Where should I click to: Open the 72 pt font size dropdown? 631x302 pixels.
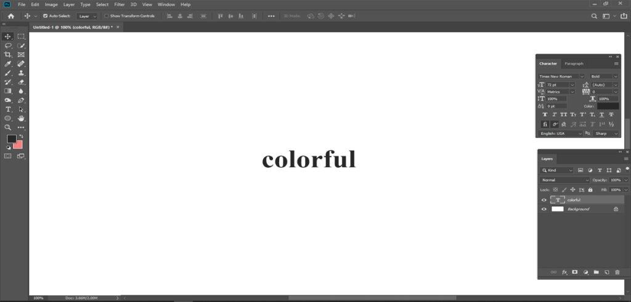pos(560,85)
